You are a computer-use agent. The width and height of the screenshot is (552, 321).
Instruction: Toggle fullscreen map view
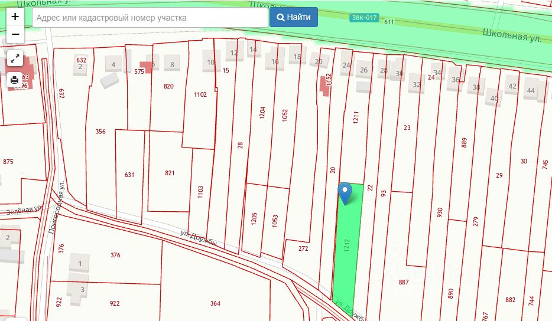(x=15, y=59)
